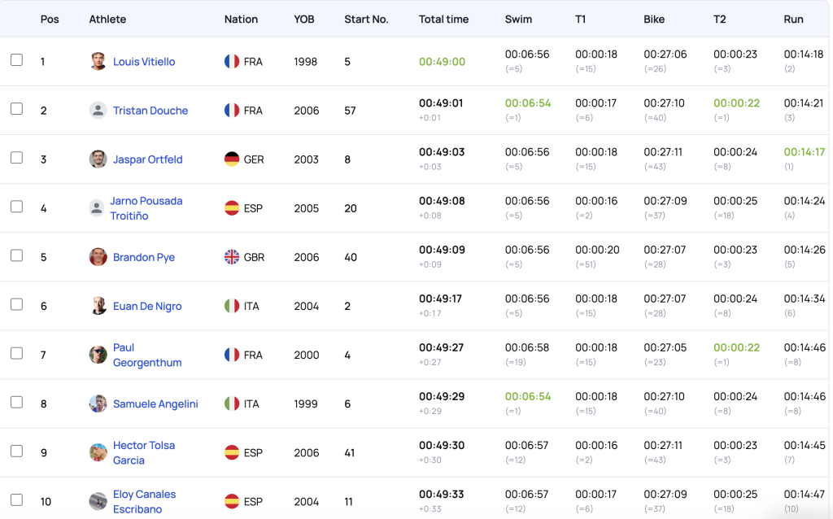The image size is (833, 519).
Task: Toggle the checkbox for Eloy Canales Escribano
Action: pos(16,499)
